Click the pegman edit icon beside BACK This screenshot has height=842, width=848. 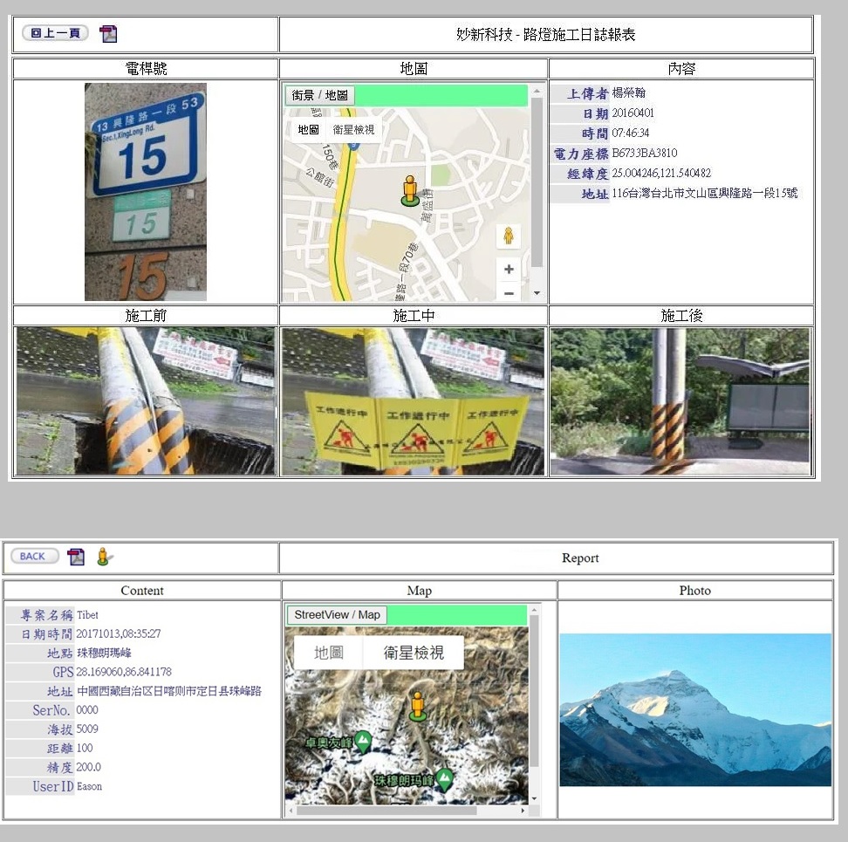[104, 557]
